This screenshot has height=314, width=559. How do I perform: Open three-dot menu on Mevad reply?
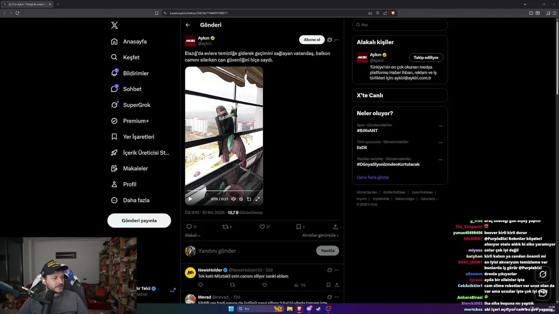point(337,297)
